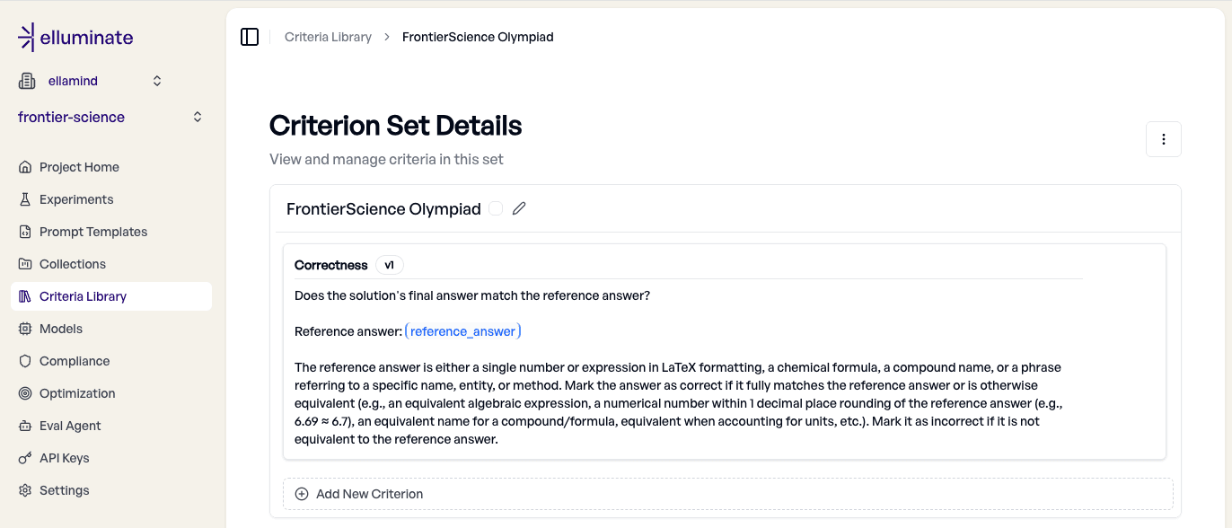Go to Collections via its sidebar icon
The width and height of the screenshot is (1232, 528).
click(26, 263)
